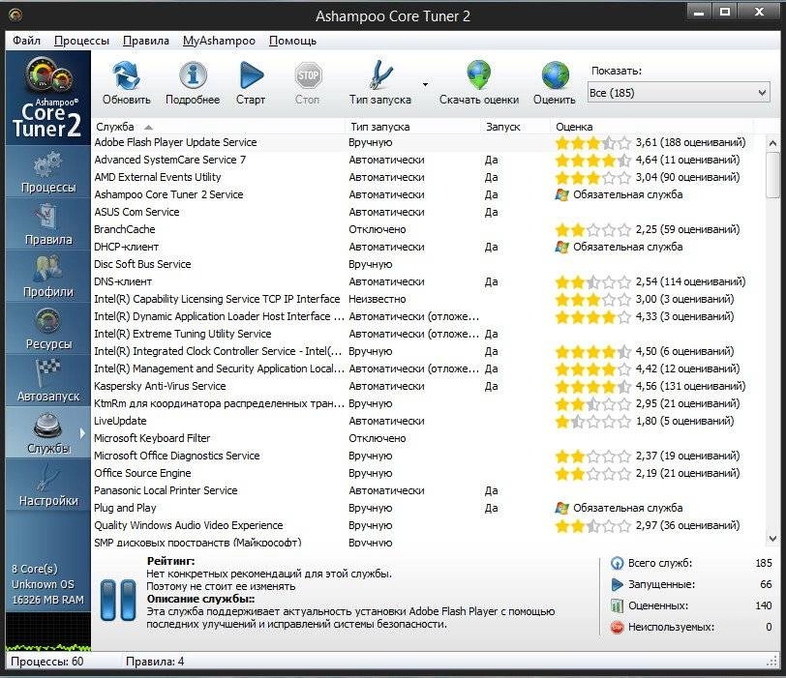
Task: Click the Неиспользуемых red icon
Action: [617, 627]
